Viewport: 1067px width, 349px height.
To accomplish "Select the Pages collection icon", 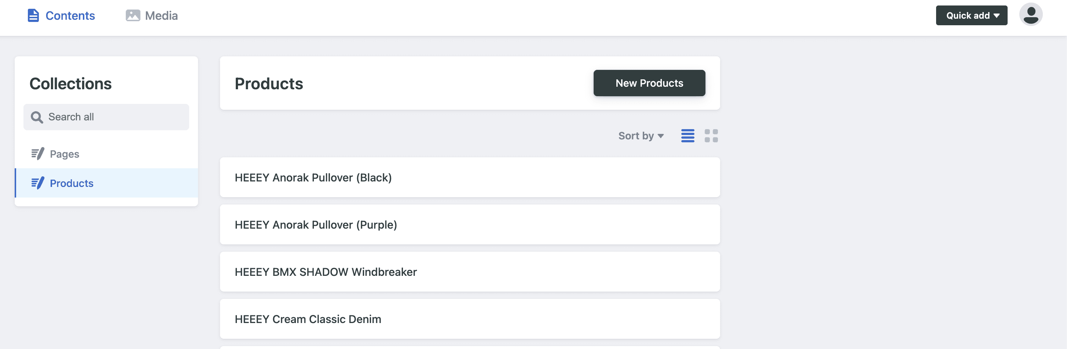I will [x=38, y=153].
